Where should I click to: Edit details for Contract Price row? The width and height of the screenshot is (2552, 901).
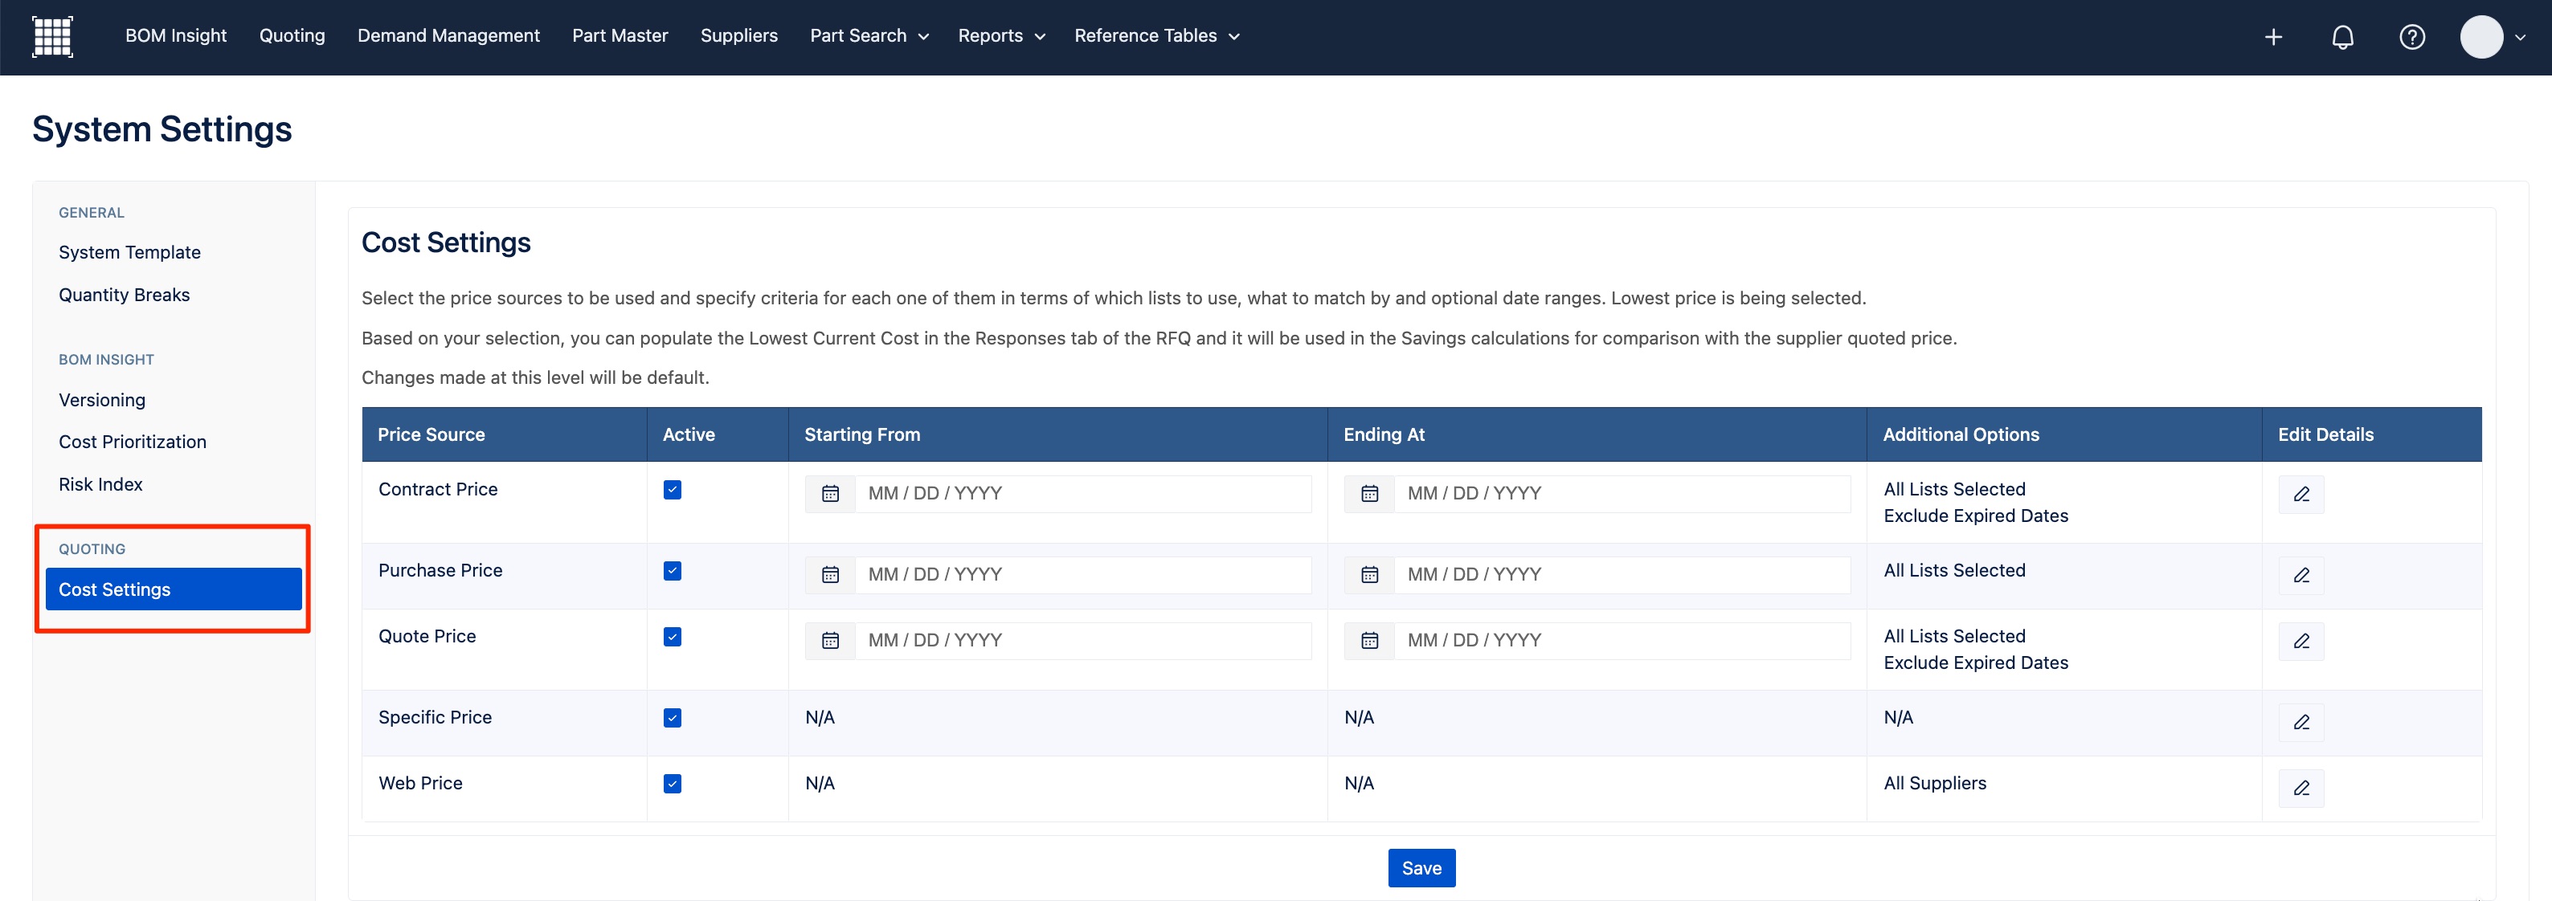point(2301,494)
